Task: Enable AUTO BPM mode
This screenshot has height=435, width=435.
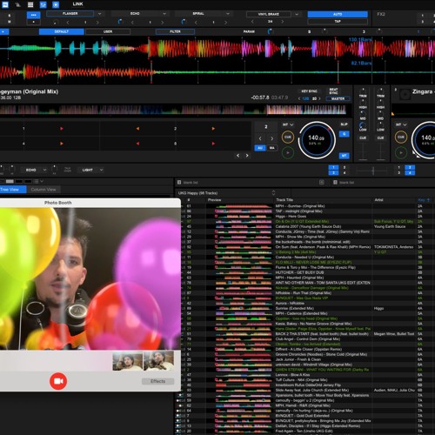Action: (338, 14)
